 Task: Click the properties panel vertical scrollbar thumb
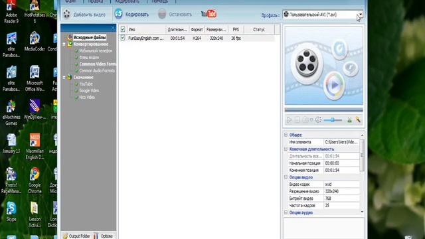(361, 155)
